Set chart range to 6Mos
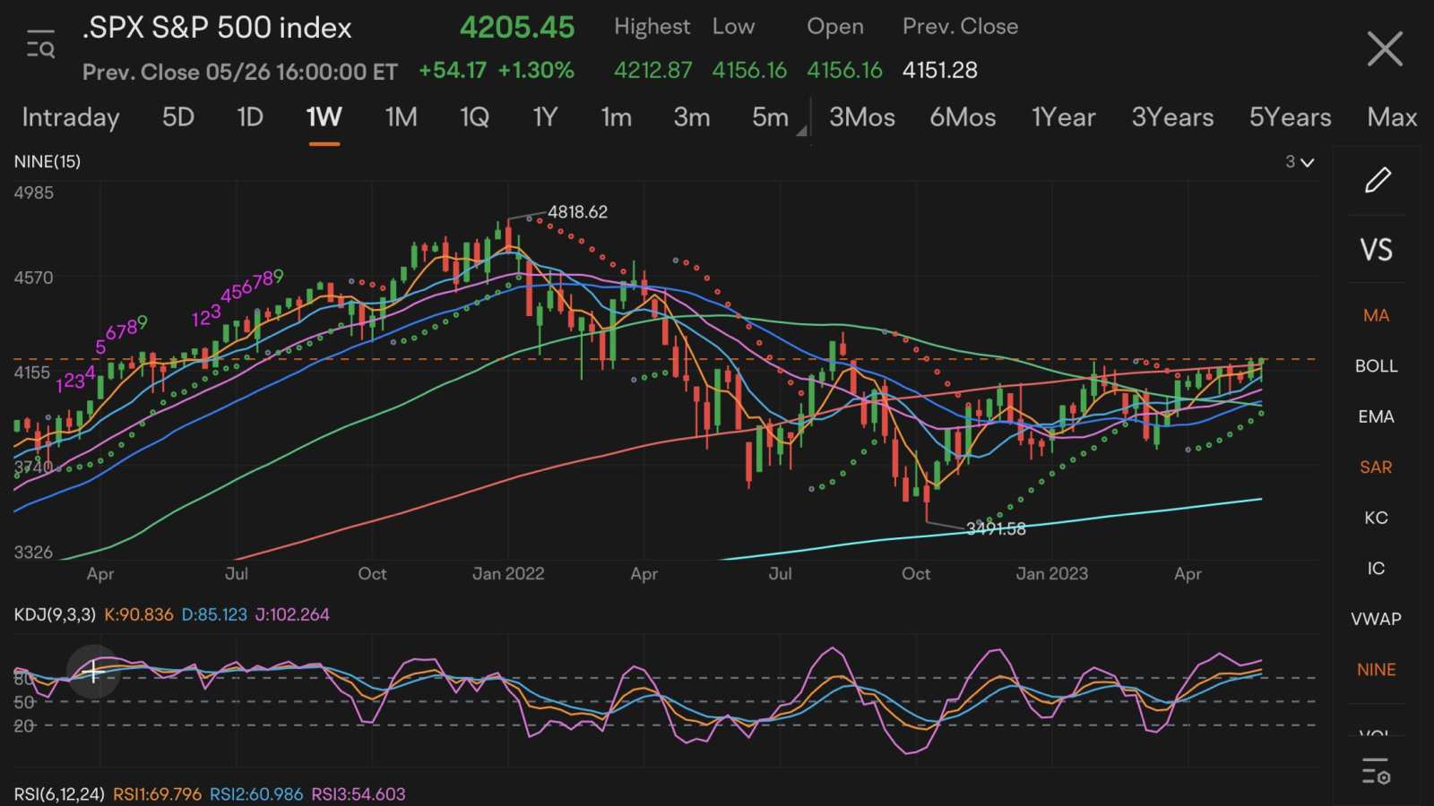Screen dimensions: 1434x806 (x=963, y=117)
